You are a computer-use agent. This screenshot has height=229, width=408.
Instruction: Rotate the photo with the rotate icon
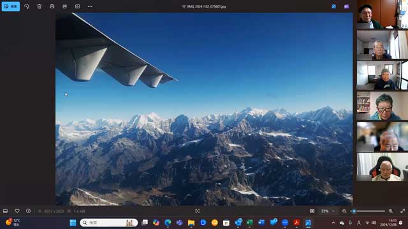27,6
